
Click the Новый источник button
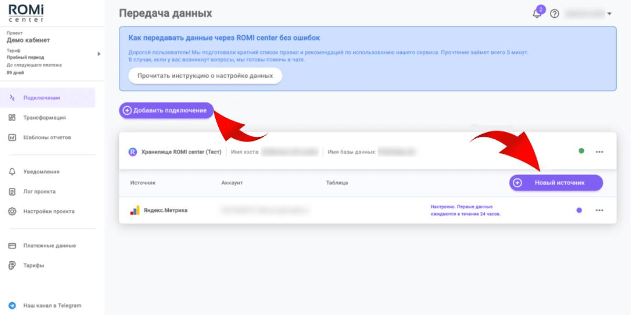pyautogui.click(x=556, y=182)
